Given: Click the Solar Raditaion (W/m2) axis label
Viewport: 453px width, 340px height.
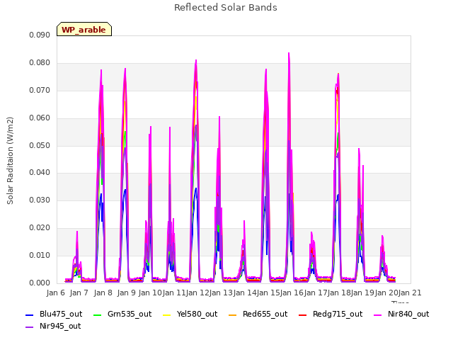Looking at the screenshot, I should click(x=10, y=161).
